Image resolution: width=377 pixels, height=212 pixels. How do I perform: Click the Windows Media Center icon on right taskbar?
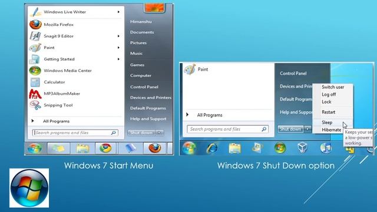pyautogui.click(x=280, y=148)
